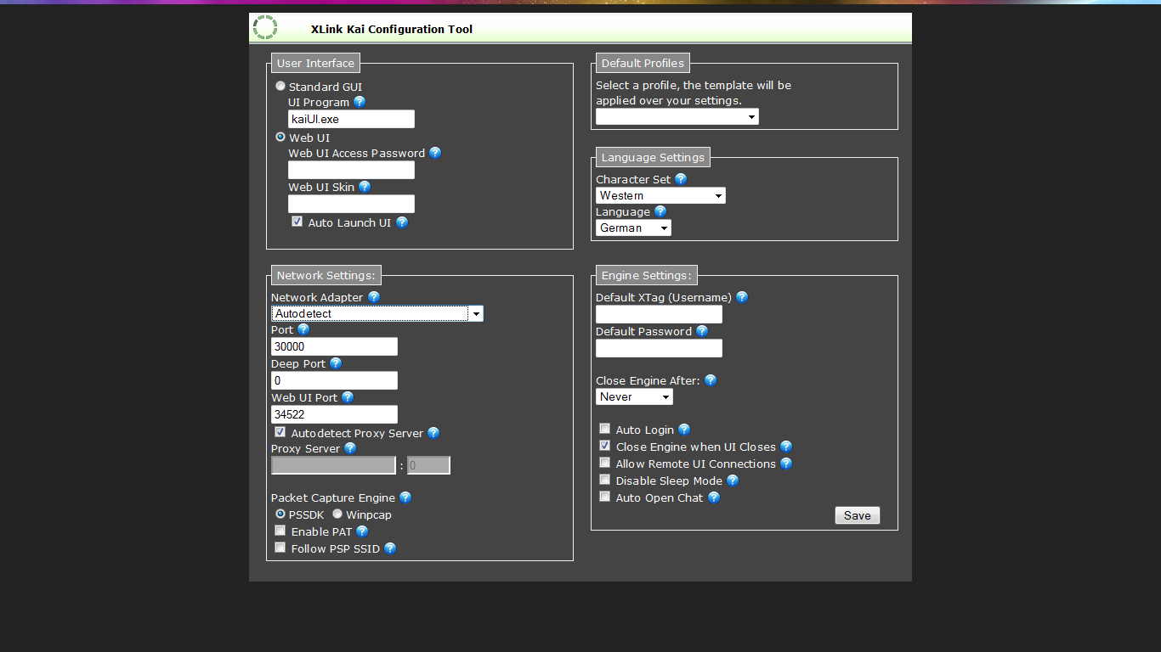Image resolution: width=1161 pixels, height=652 pixels.
Task: Open help for Character Set
Action: pos(681,179)
